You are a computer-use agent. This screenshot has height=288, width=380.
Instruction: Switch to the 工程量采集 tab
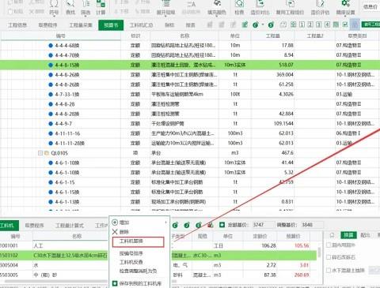(81, 25)
